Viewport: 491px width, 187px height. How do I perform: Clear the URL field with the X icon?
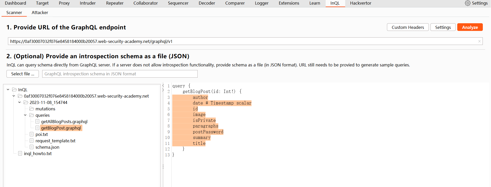click(x=479, y=41)
